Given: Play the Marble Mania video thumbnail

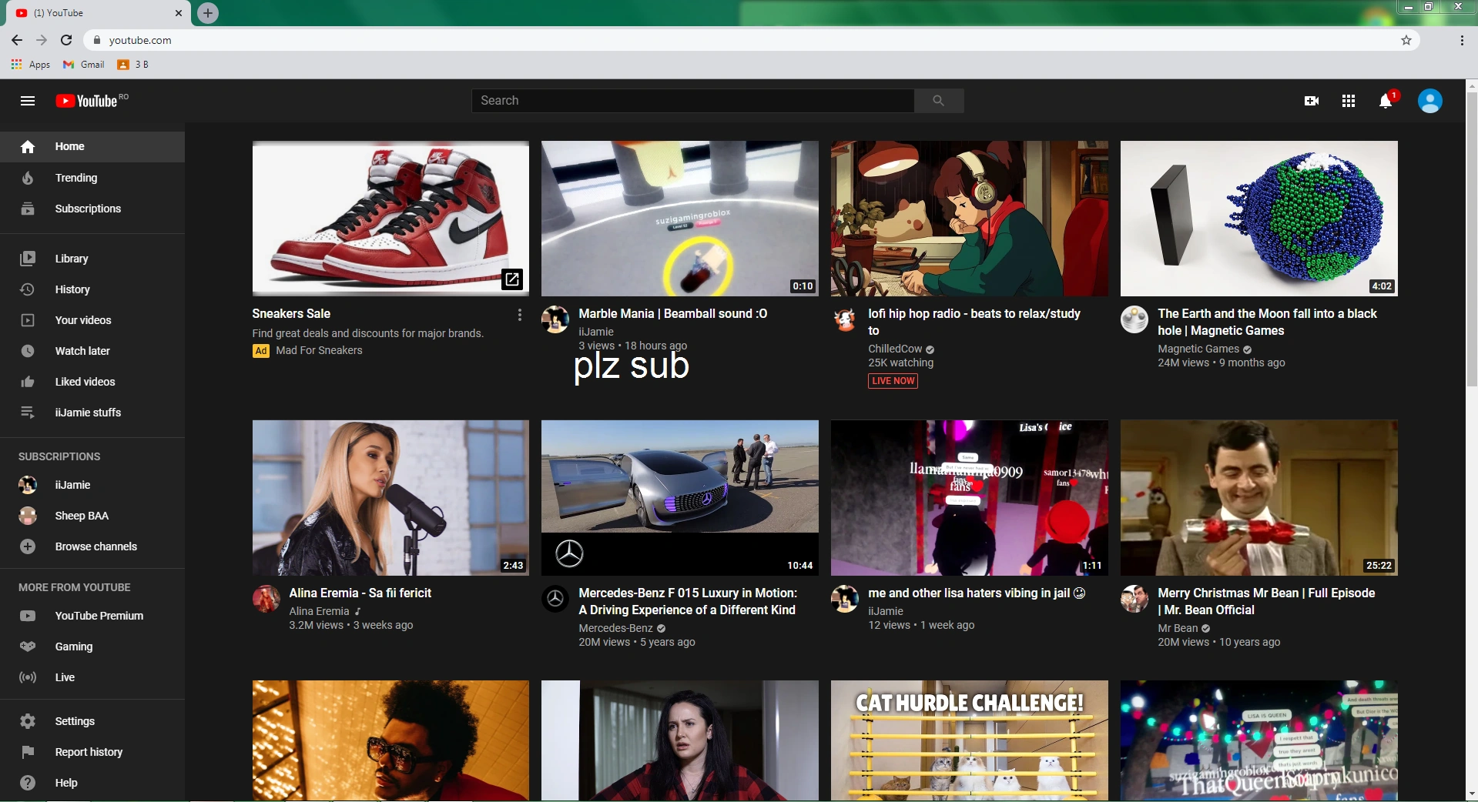Looking at the screenshot, I should click(680, 219).
